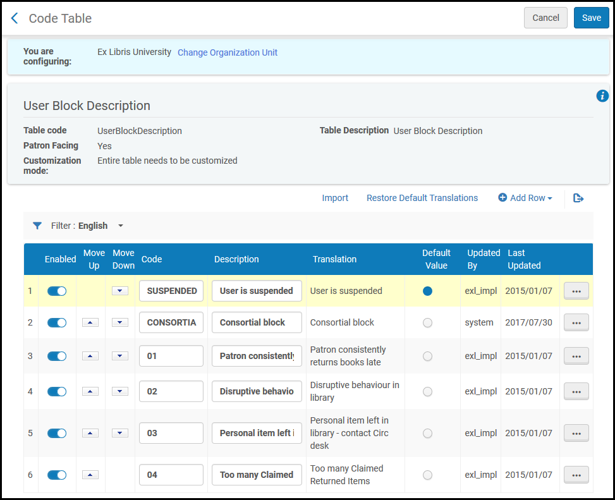Edit the CONSORTIA code field
The width and height of the screenshot is (615, 500).
tap(171, 322)
